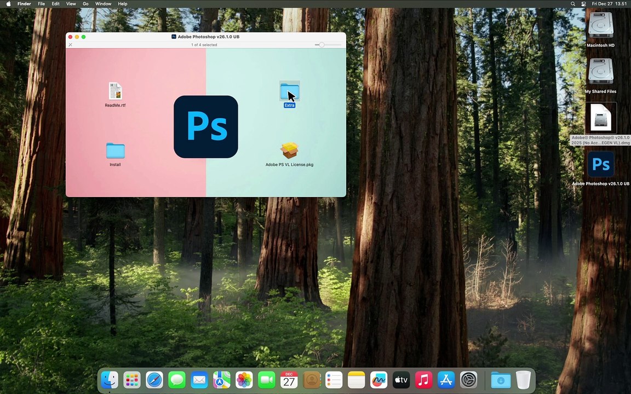
Task: Open the Install folder
Action: click(115, 151)
